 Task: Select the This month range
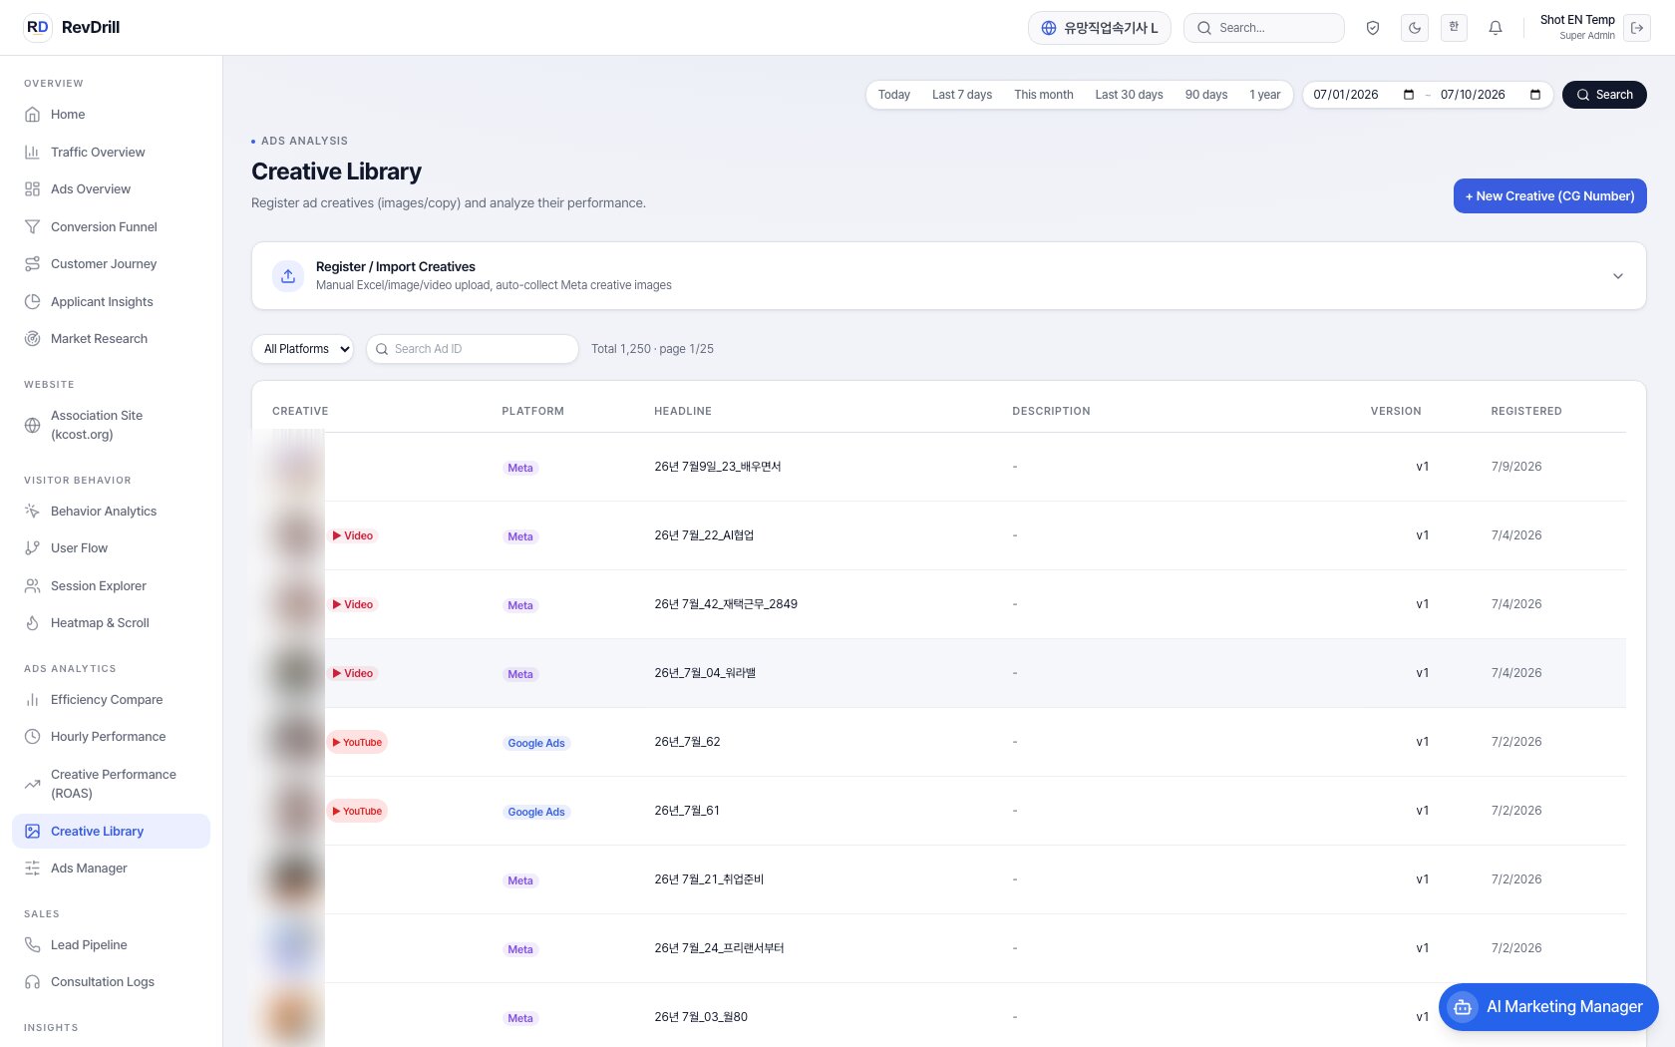(1044, 95)
